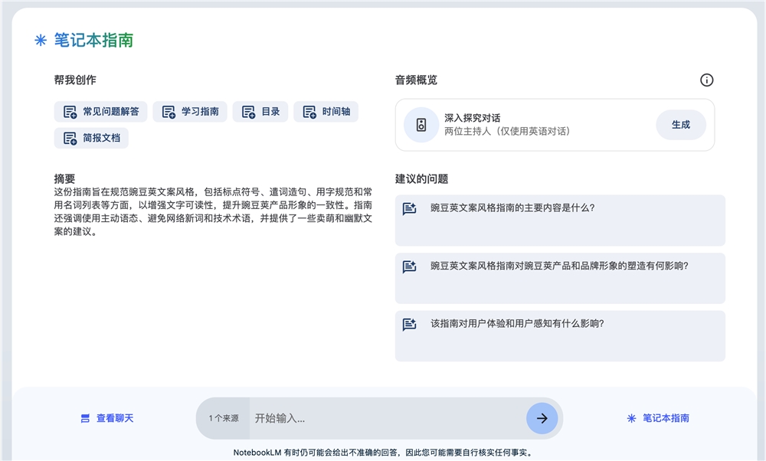The image size is (766, 461).
Task: Click the send arrow button
Action: [542, 418]
